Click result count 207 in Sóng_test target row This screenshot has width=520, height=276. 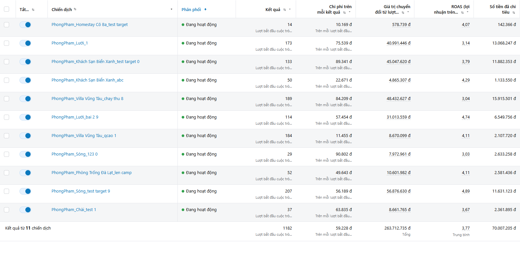point(288,191)
